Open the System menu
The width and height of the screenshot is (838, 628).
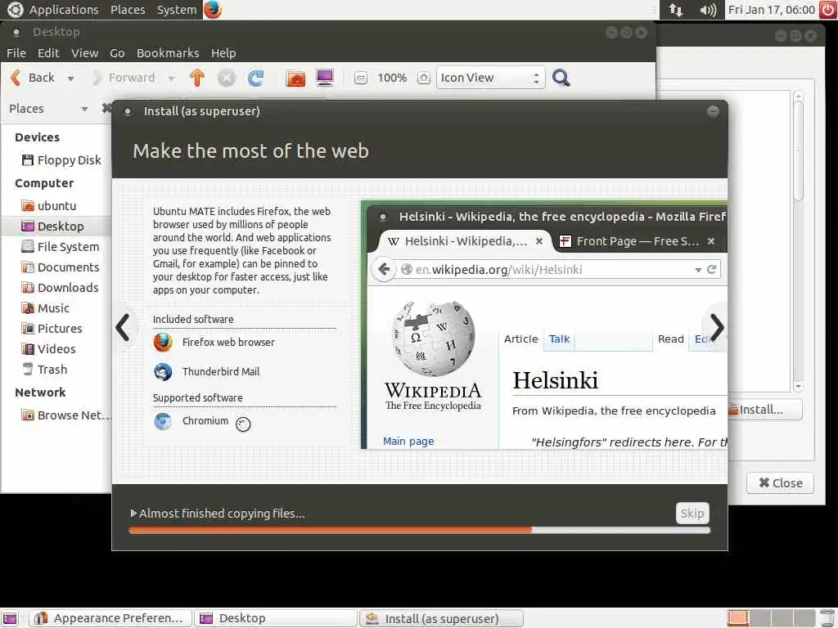point(177,10)
